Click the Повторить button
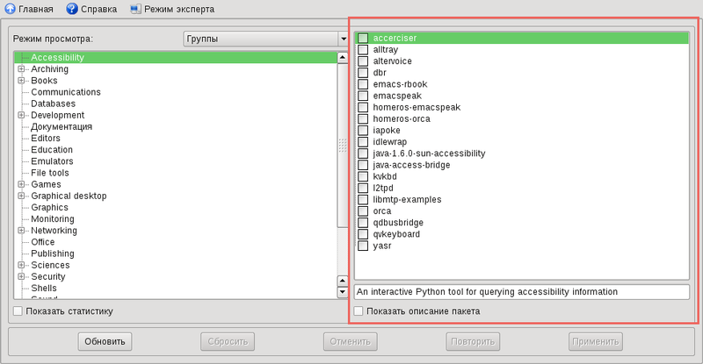703x364 pixels. [x=473, y=341]
